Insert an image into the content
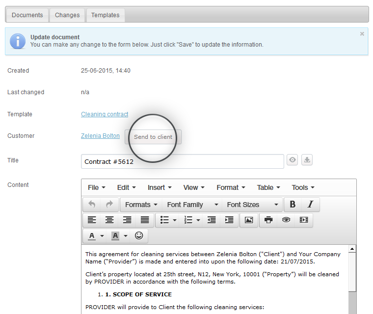Viewport: 373px width, 314px height. pos(249,220)
